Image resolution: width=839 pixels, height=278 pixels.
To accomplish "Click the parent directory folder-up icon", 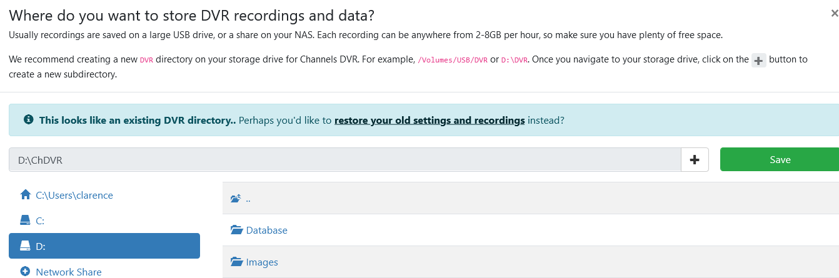I will 236,199.
